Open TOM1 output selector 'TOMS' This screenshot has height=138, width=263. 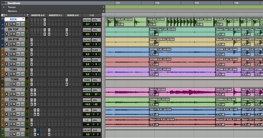95,50
